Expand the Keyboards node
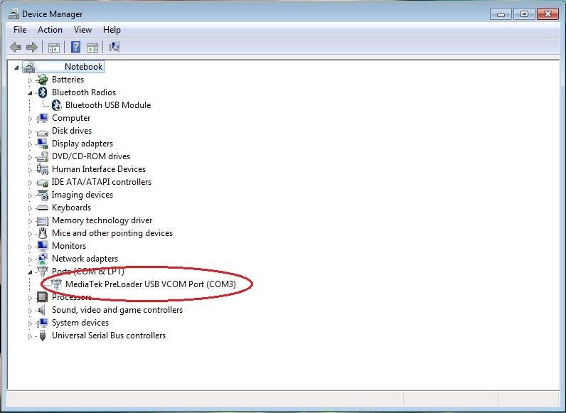The image size is (566, 413). [31, 208]
